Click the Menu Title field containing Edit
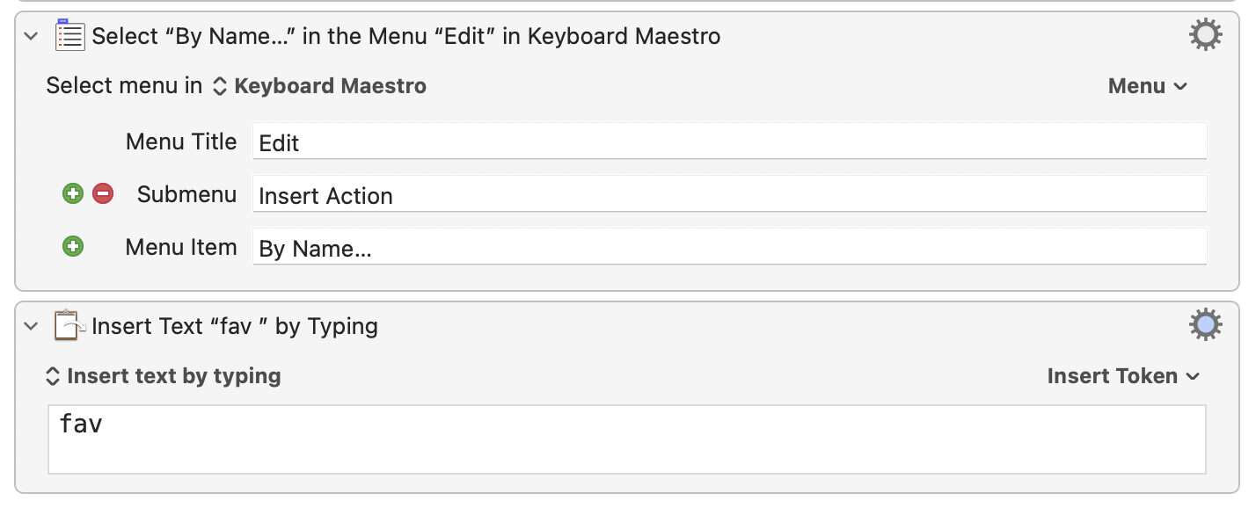The height and width of the screenshot is (508, 1256). (729, 142)
